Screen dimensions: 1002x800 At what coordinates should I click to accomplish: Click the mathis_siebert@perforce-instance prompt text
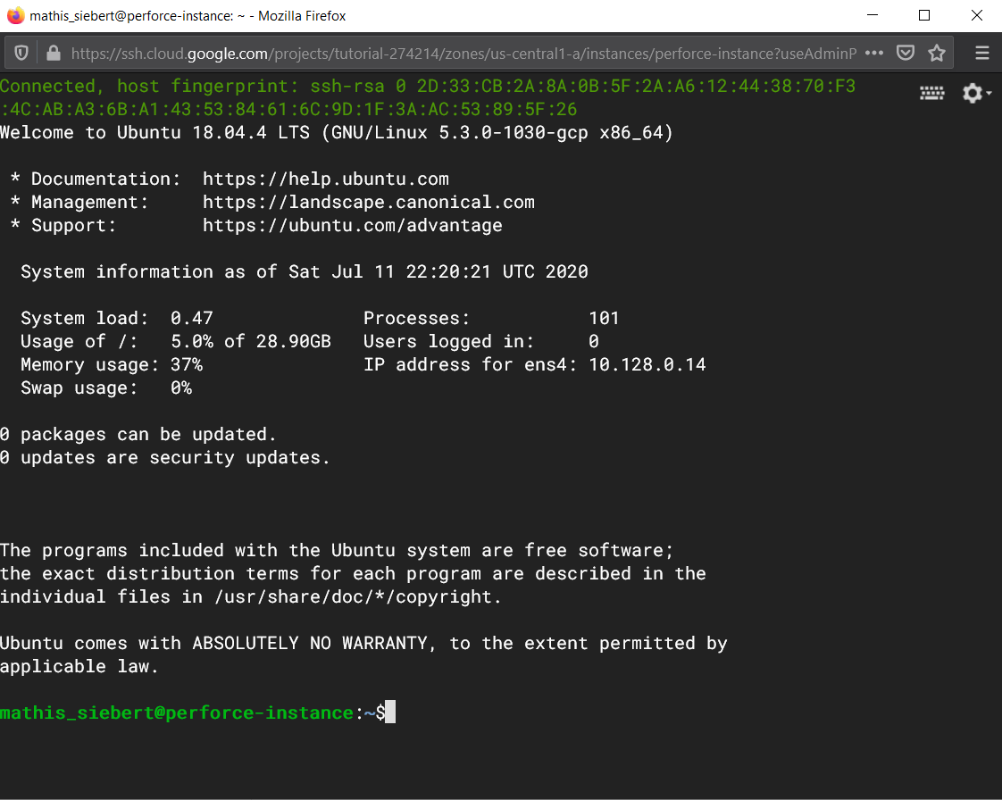pyautogui.click(x=177, y=712)
